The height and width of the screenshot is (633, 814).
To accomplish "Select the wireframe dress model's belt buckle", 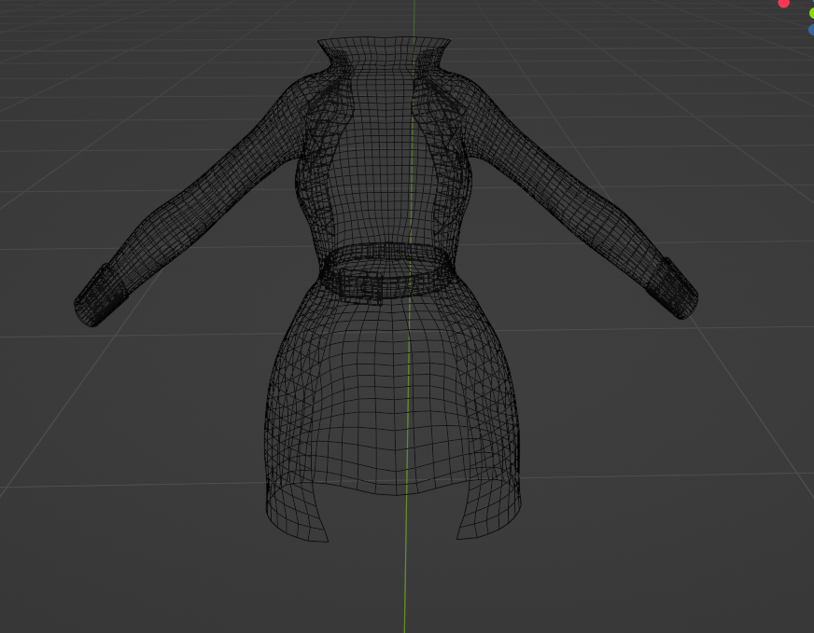I will 360,287.
